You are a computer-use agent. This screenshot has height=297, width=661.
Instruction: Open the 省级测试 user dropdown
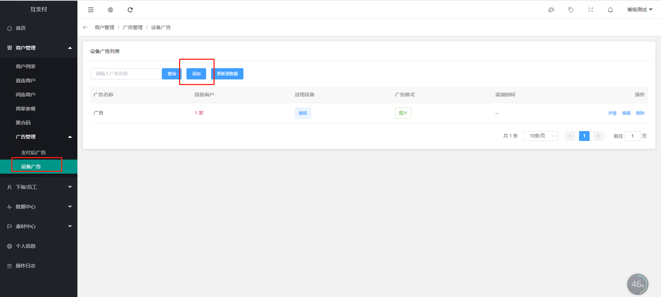640,9
